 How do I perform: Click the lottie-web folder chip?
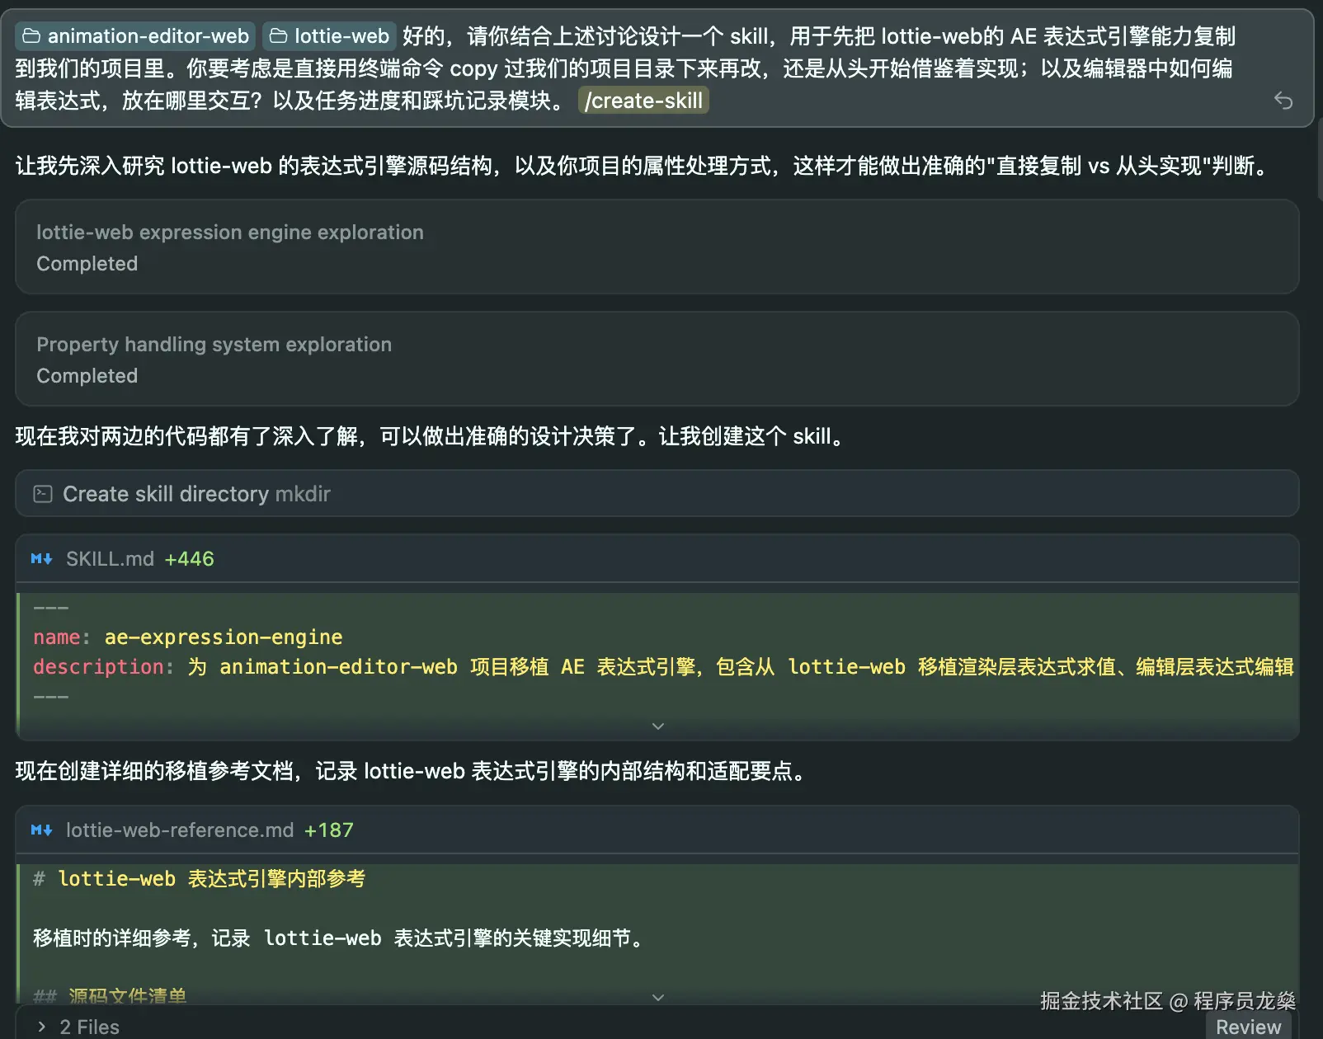[329, 36]
